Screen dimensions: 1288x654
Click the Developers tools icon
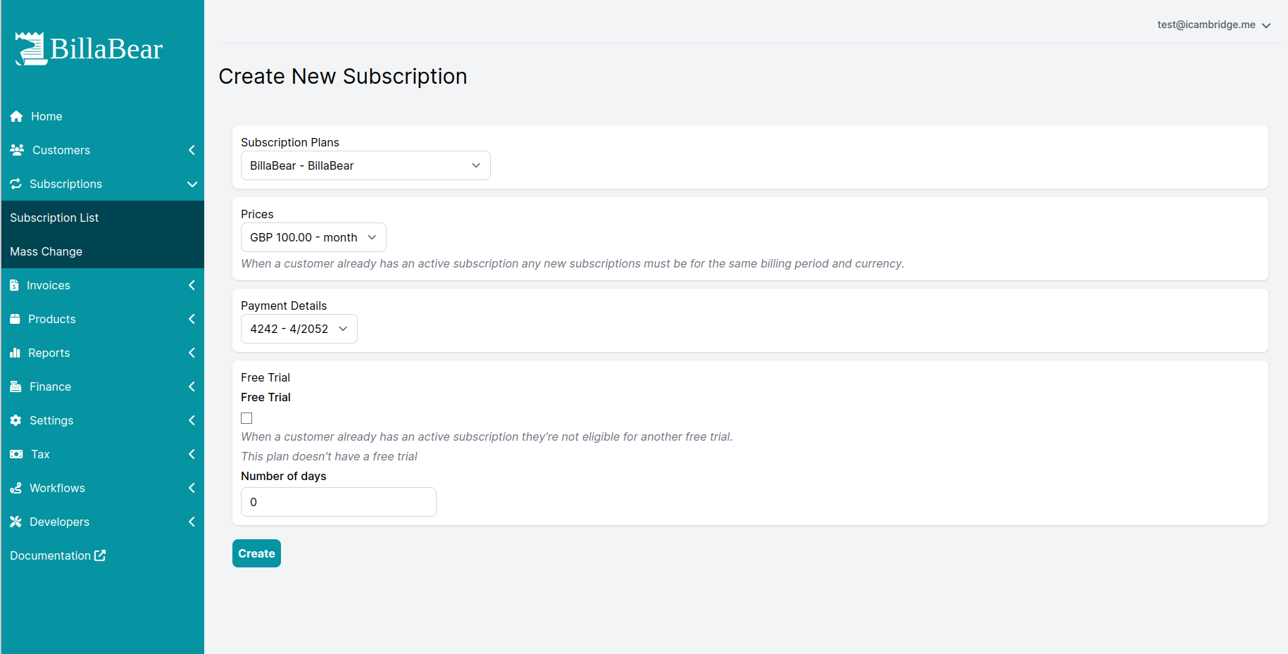click(15, 522)
